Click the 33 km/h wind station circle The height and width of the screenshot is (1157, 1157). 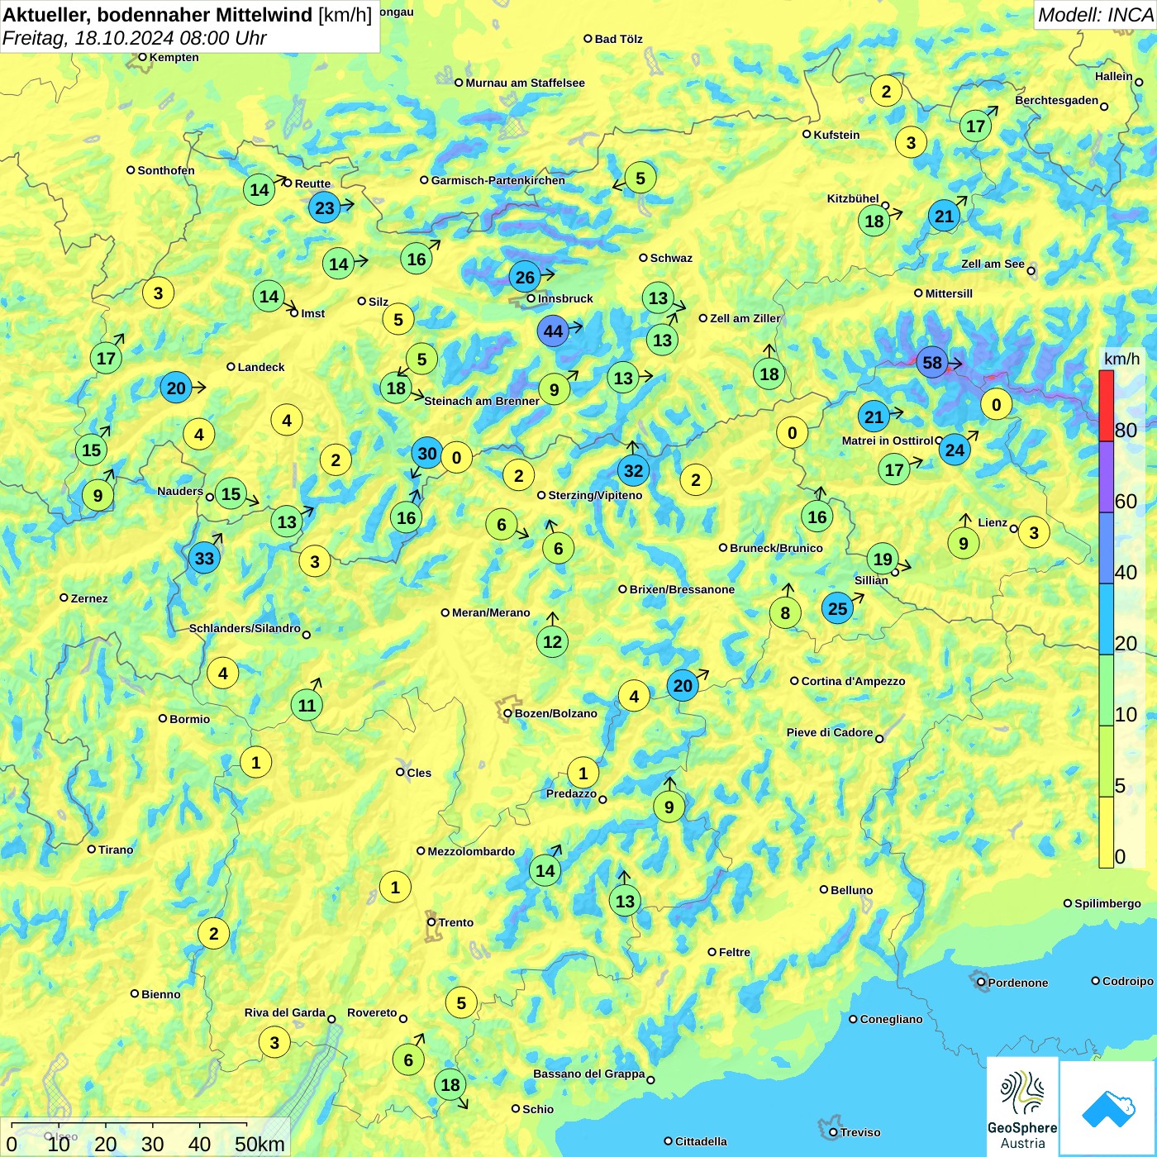204,558
